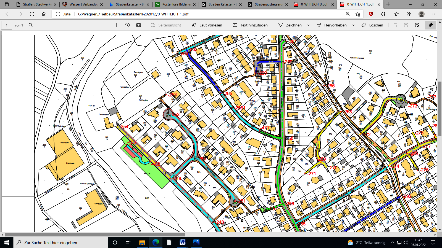Screen dimensions: 442x248
Task: Reload the current page
Action: pyautogui.click(x=32, y=14)
